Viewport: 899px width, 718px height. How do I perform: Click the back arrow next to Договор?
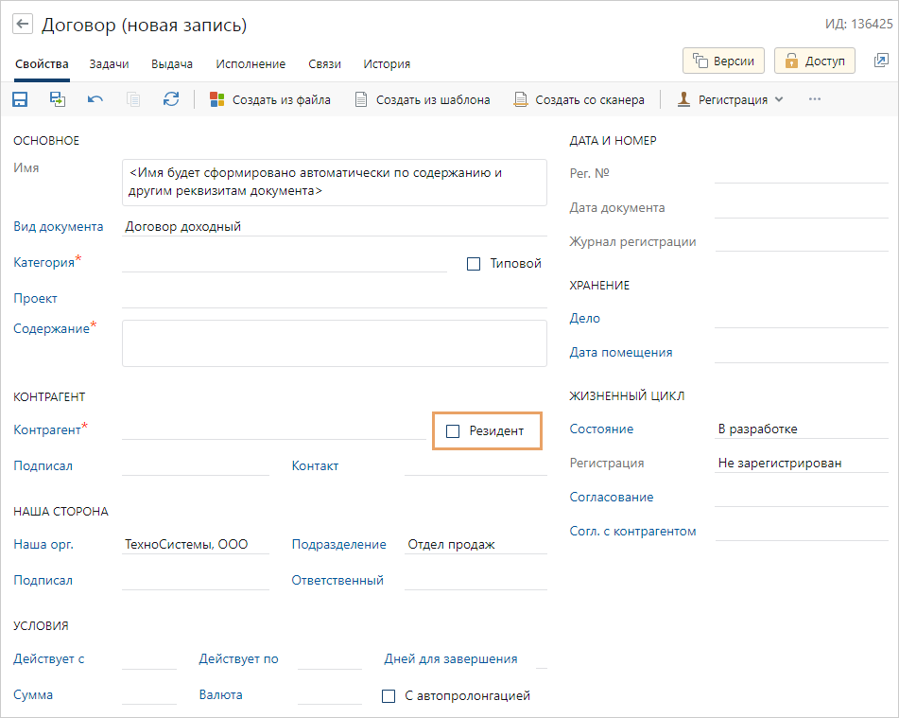pos(24,26)
